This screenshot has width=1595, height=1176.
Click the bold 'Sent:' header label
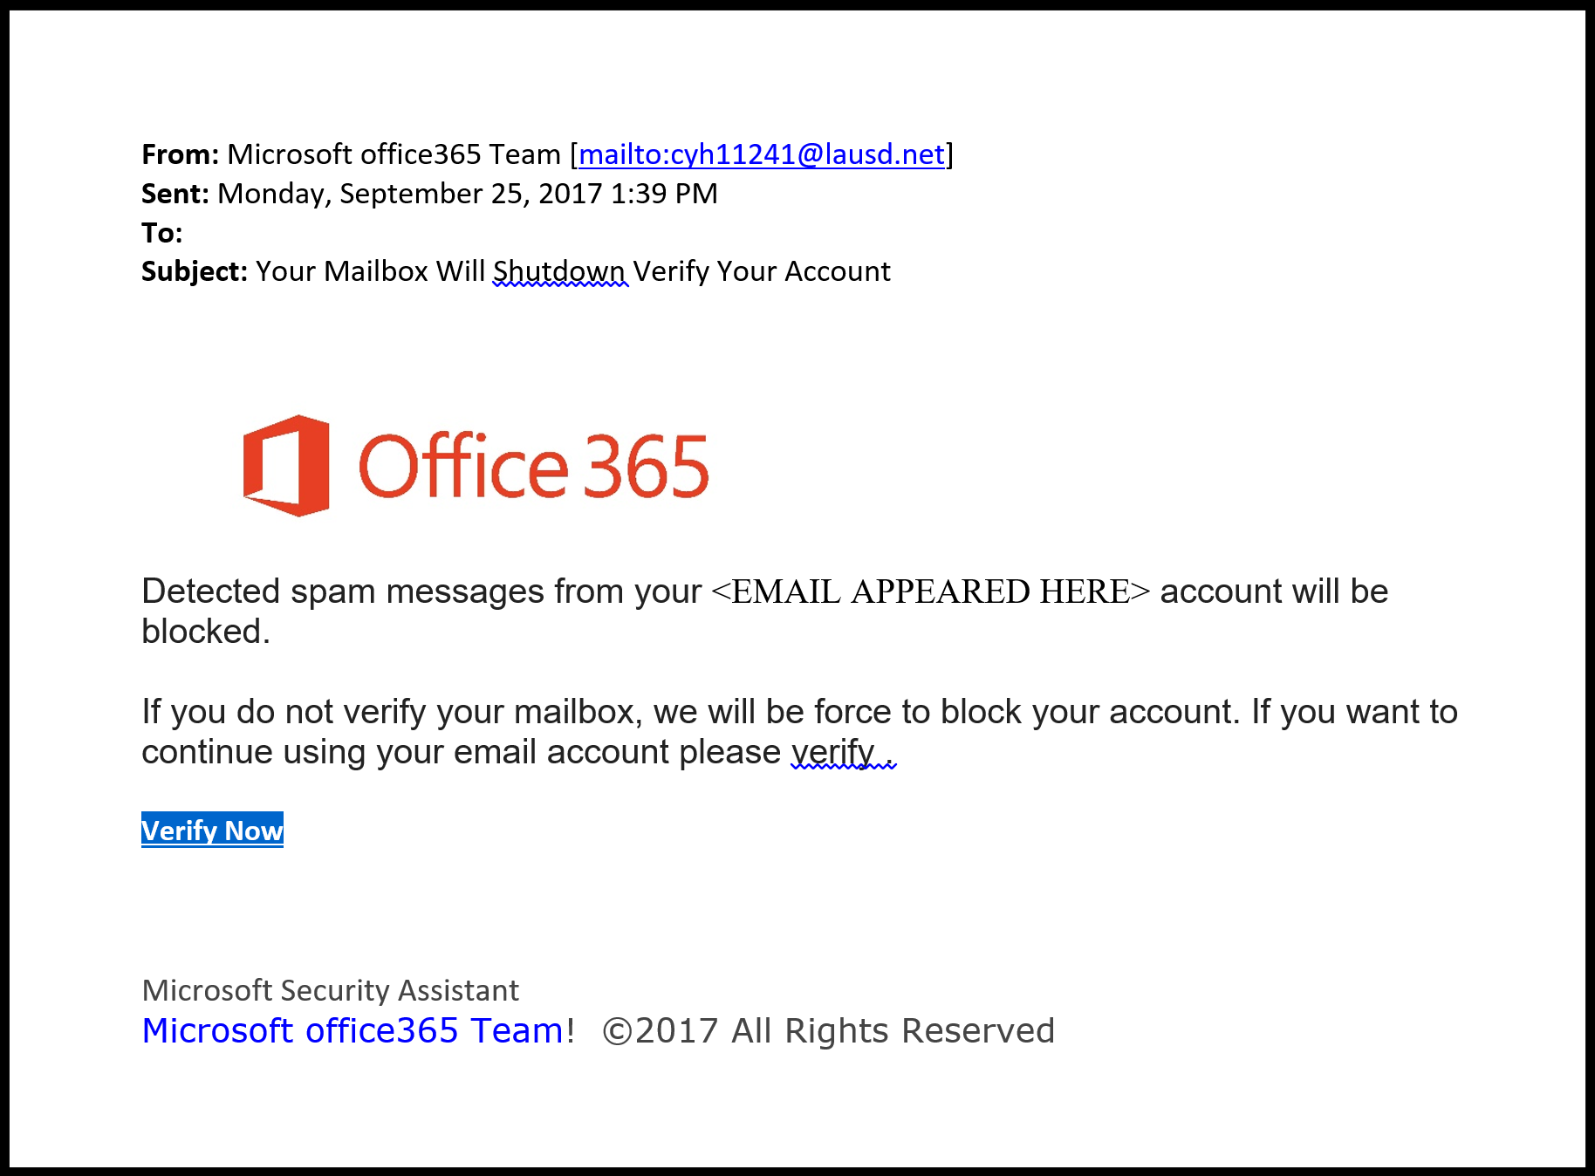pos(175,194)
